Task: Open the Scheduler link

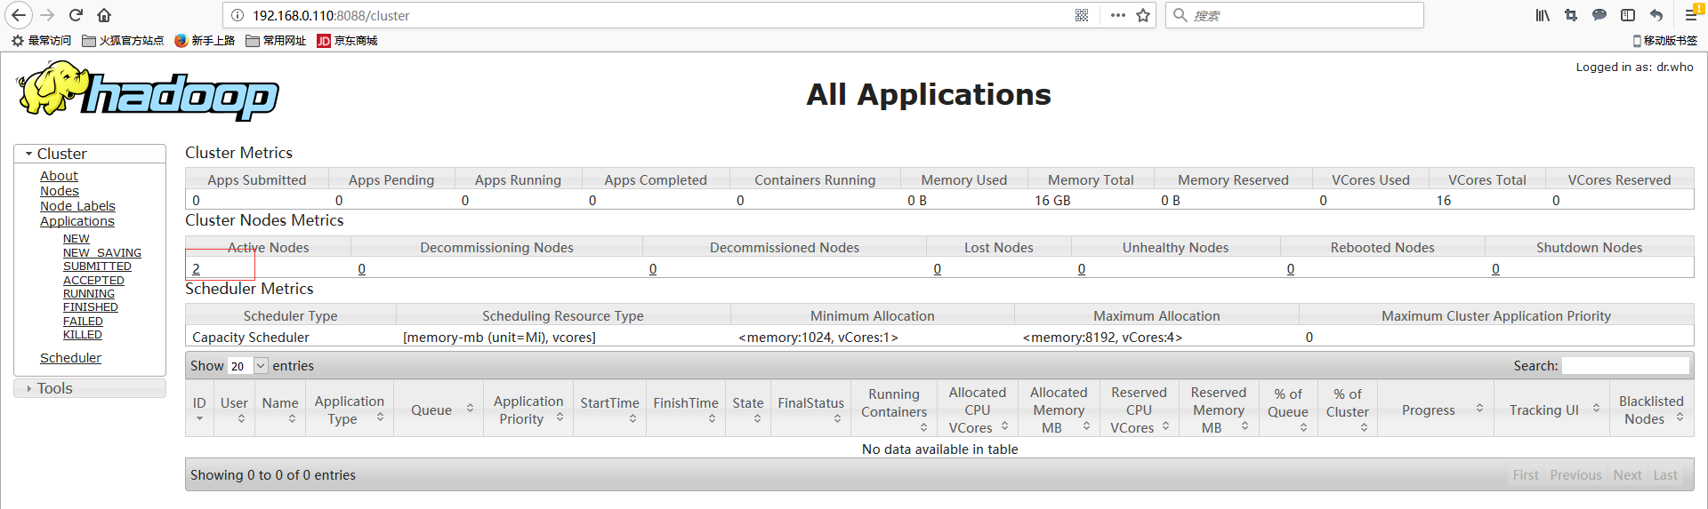Action: pyautogui.click(x=70, y=358)
